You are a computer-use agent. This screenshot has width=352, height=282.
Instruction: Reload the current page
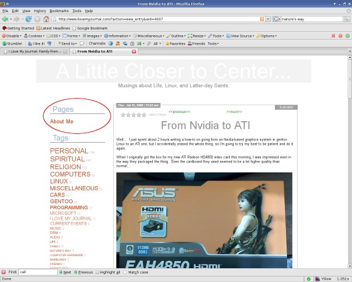[28, 19]
